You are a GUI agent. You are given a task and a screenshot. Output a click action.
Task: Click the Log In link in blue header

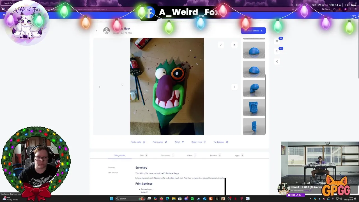(x=353, y=16)
